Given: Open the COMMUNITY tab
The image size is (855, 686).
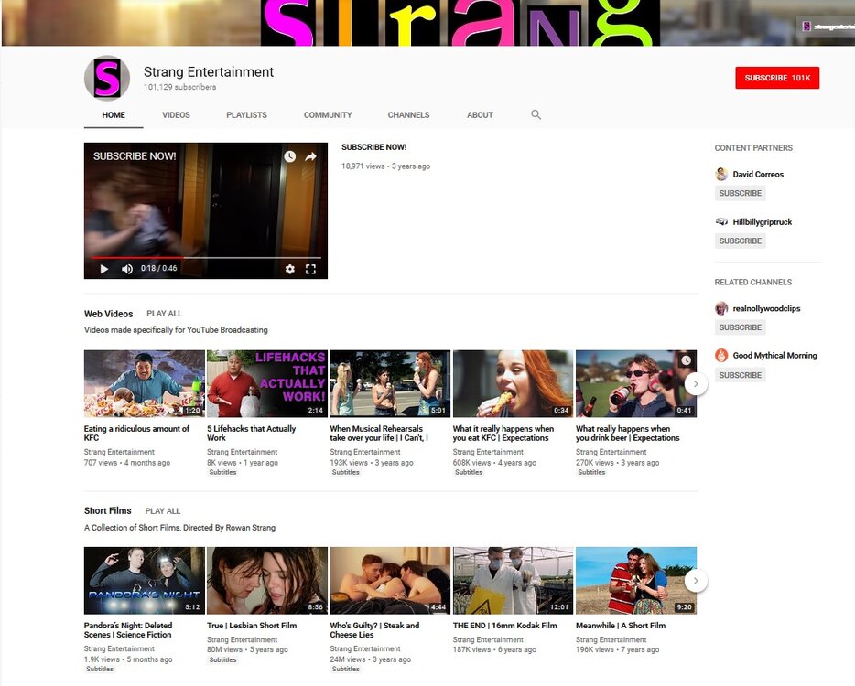Looking at the screenshot, I should (328, 115).
